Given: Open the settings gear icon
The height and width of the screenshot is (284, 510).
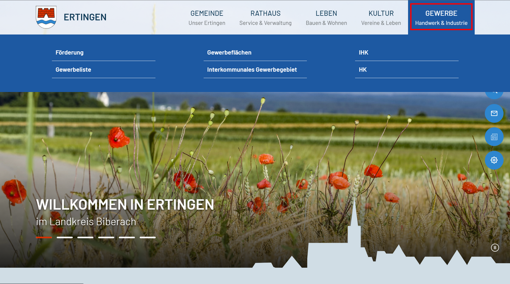Looking at the screenshot, I should click(494, 160).
